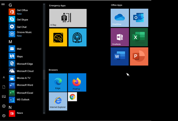
Task: Open the Edge browser tile
Action: [58, 82]
